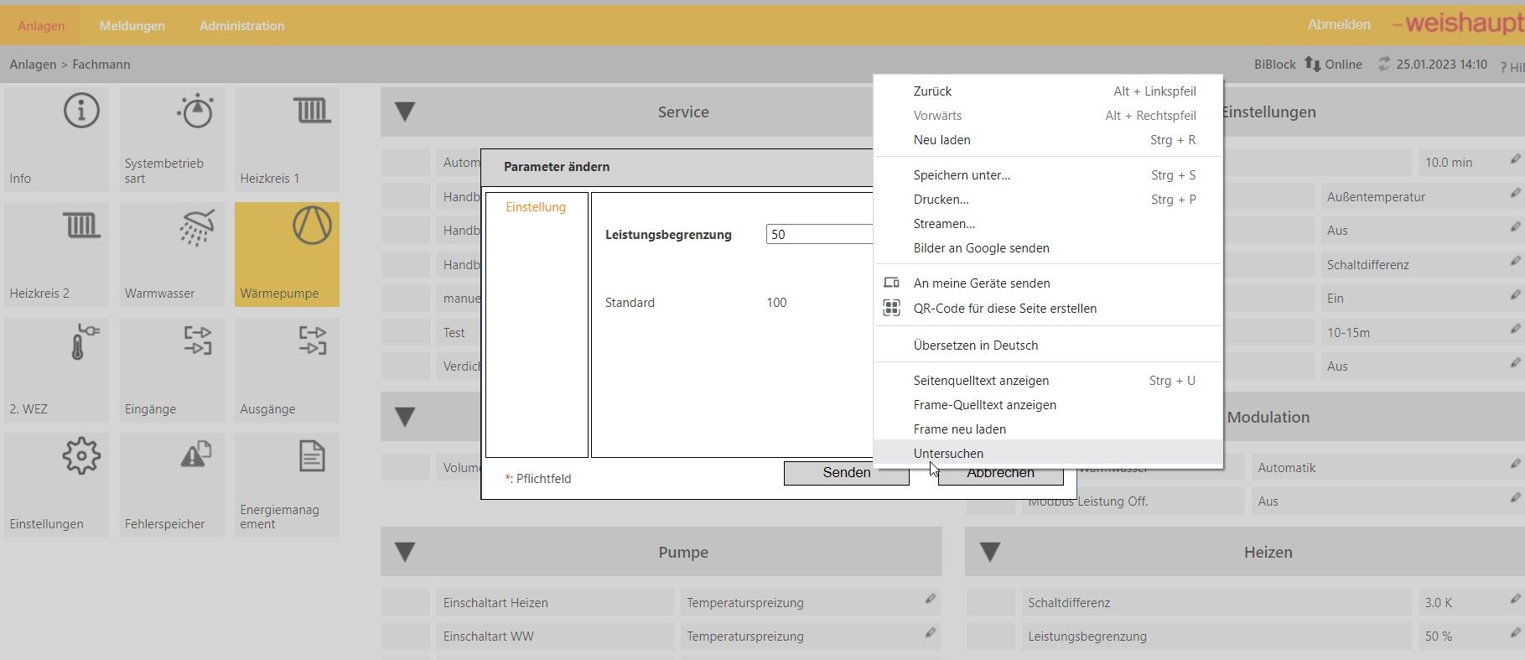
Task: Open the Administration tab
Action: click(x=241, y=26)
